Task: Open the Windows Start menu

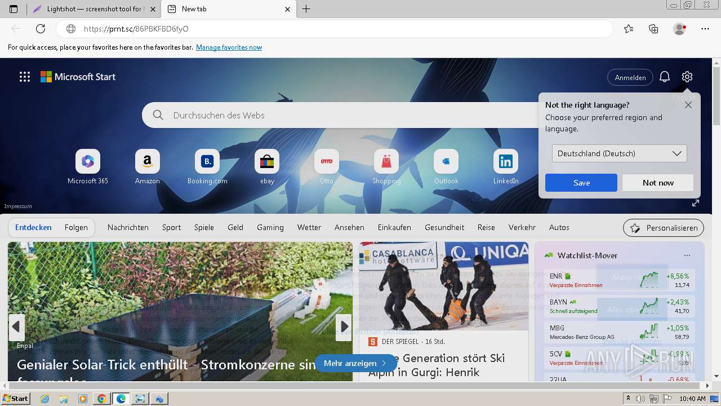Action: coord(16,399)
